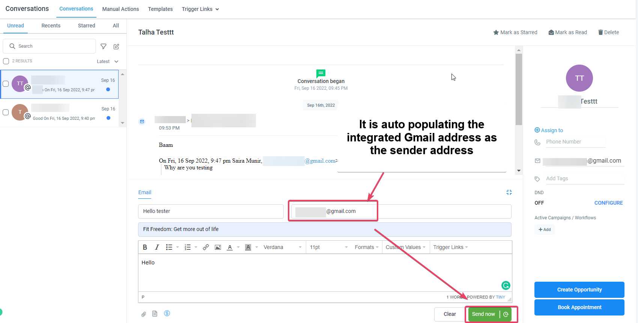The width and height of the screenshot is (638, 323).
Task: Expand the Trigger Links menu in top navigation
Action: 200,9
